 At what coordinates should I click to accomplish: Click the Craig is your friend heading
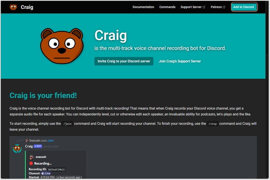pyautogui.click(x=43, y=95)
